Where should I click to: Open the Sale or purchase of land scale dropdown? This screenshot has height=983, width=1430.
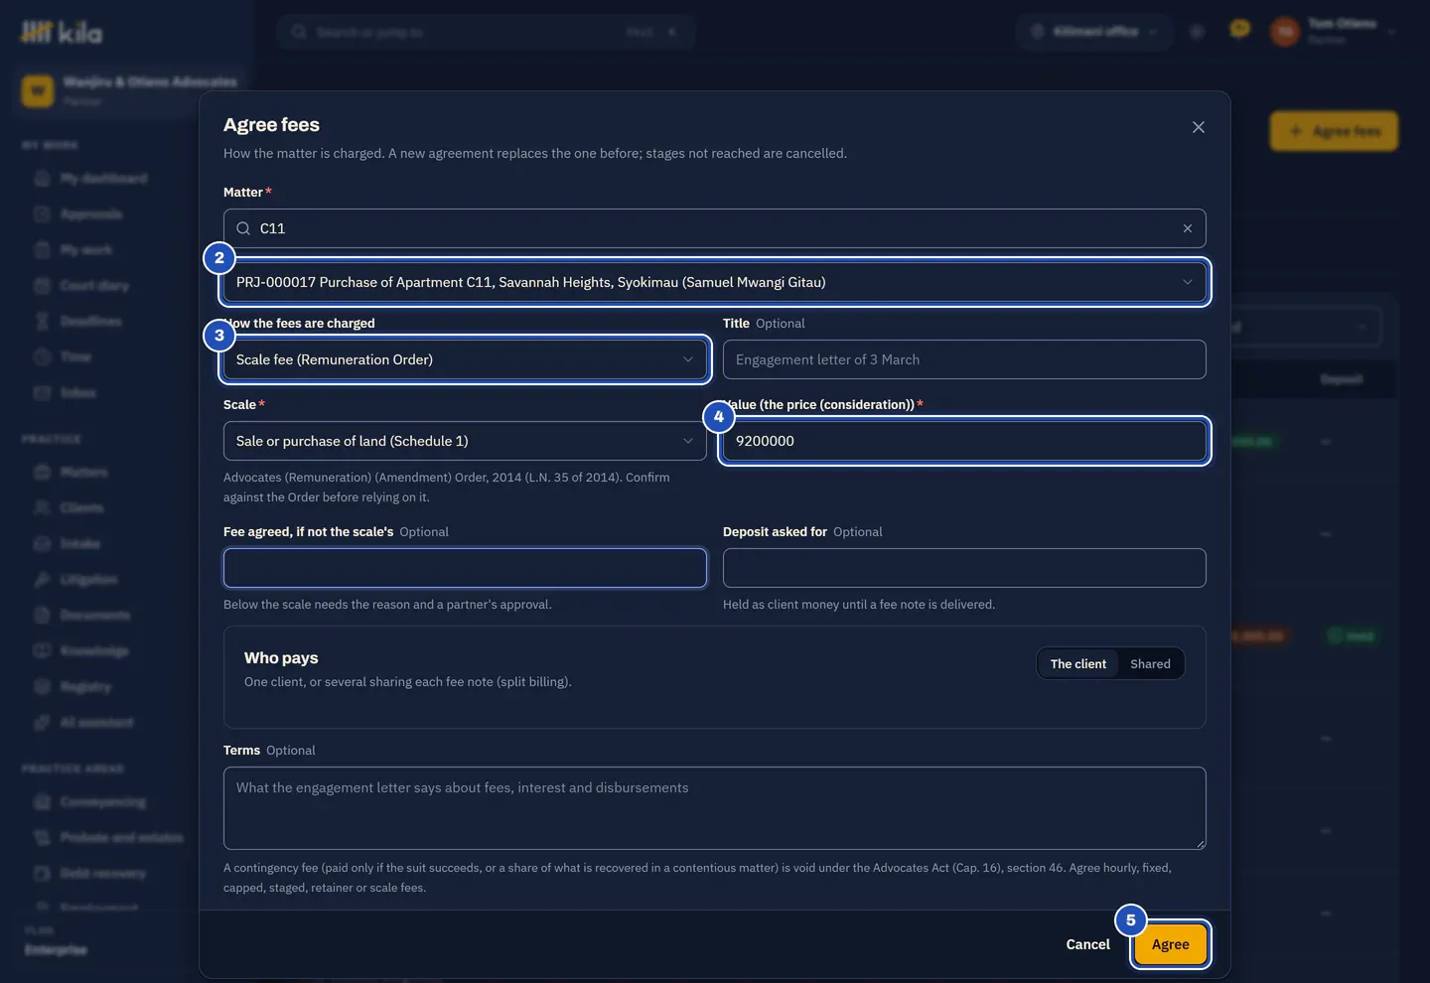click(465, 441)
